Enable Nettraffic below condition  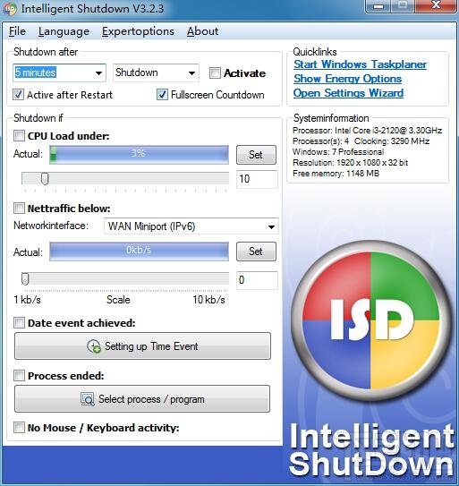pyautogui.click(x=19, y=209)
